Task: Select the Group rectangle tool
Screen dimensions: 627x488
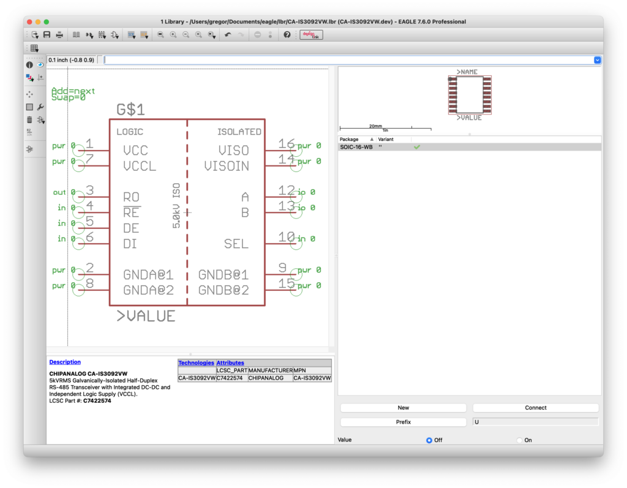Action: click(29, 107)
